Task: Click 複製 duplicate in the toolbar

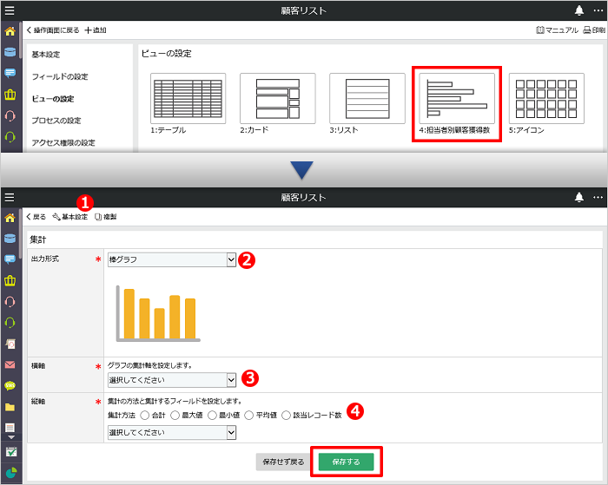Action: pyautogui.click(x=105, y=217)
